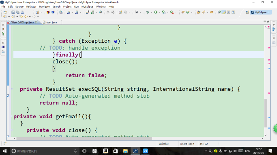The width and height of the screenshot is (277, 155).
Task: Click the Hierarchy view icon in left sidebar
Action: (3, 29)
